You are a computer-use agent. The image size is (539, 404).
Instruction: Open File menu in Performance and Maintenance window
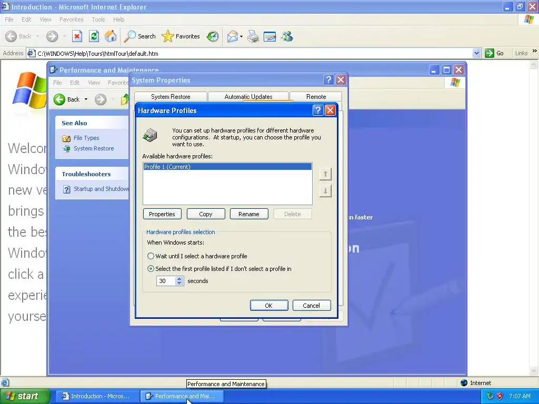(x=57, y=83)
